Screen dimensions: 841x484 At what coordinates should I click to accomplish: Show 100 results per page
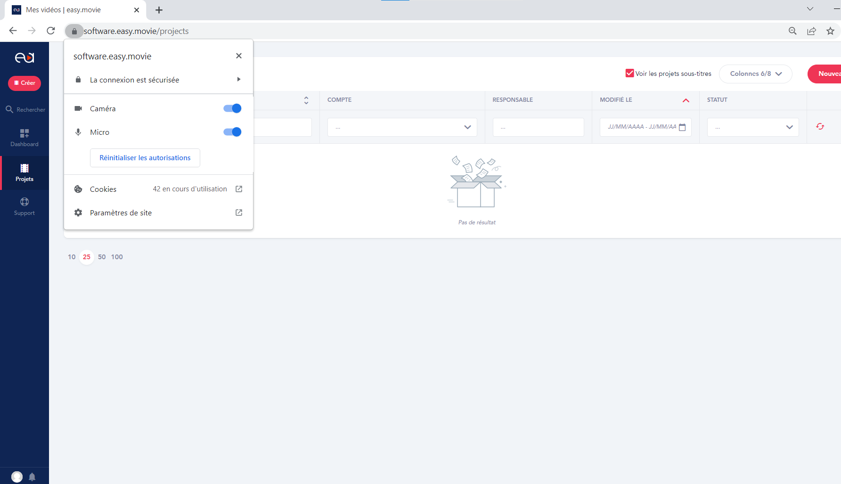click(x=117, y=257)
